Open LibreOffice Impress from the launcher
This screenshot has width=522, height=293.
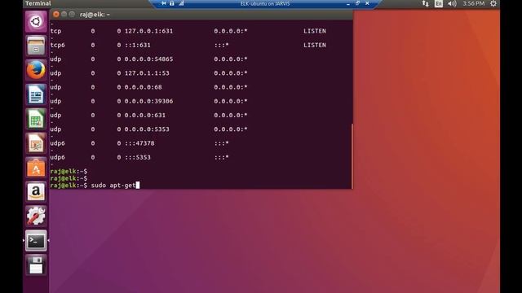click(x=36, y=143)
